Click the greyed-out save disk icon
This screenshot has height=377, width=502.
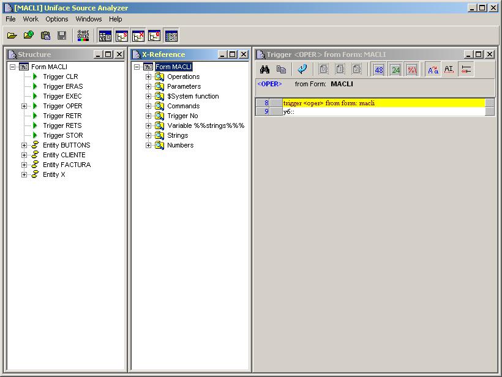[x=62, y=35]
